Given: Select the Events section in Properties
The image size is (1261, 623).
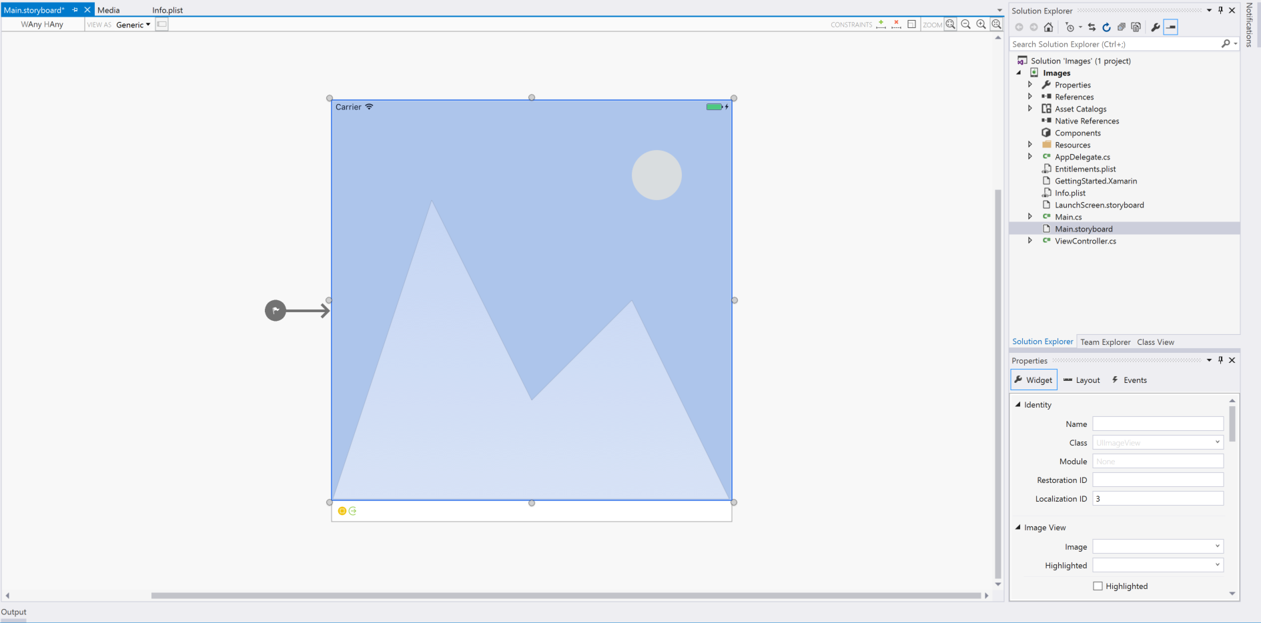Looking at the screenshot, I should (x=1128, y=380).
